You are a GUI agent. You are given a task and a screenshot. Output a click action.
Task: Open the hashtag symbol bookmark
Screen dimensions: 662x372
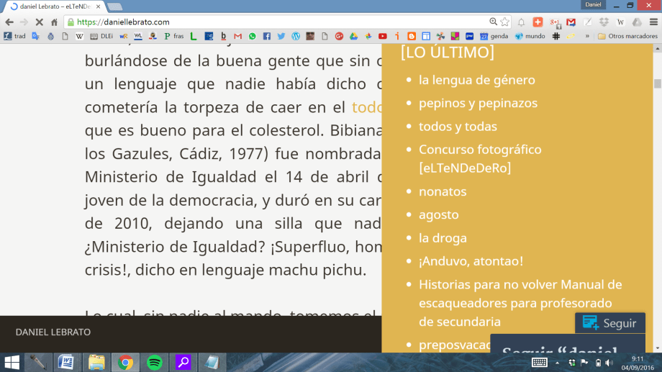(556, 36)
